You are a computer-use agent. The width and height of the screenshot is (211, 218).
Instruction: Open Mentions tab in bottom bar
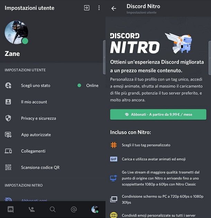point(74,209)
